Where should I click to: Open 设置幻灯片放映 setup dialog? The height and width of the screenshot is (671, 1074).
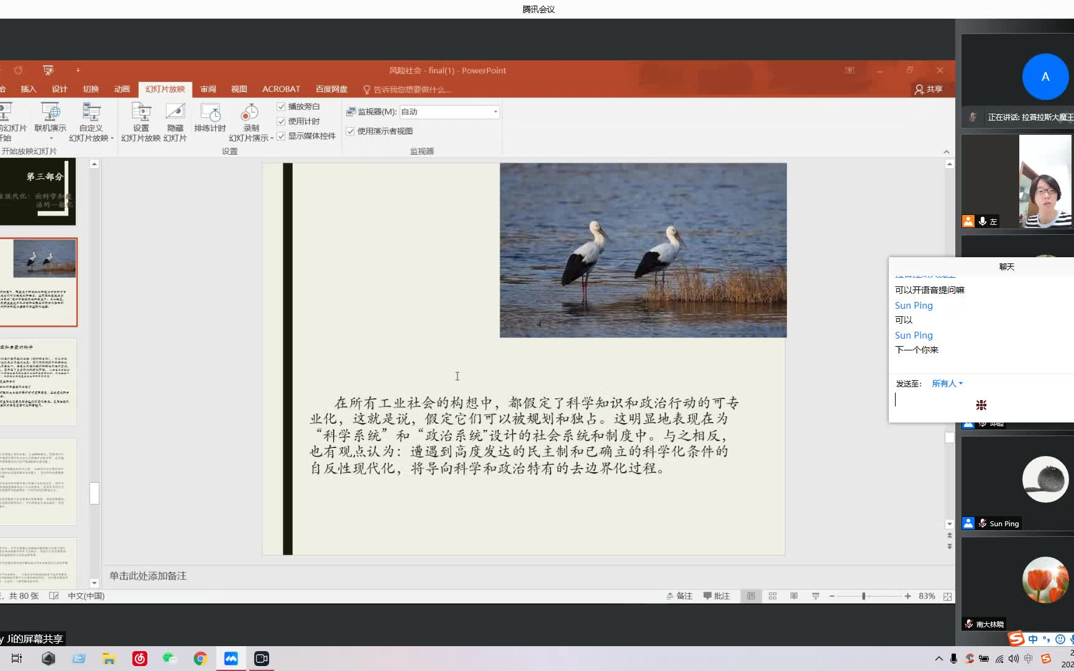click(140, 122)
